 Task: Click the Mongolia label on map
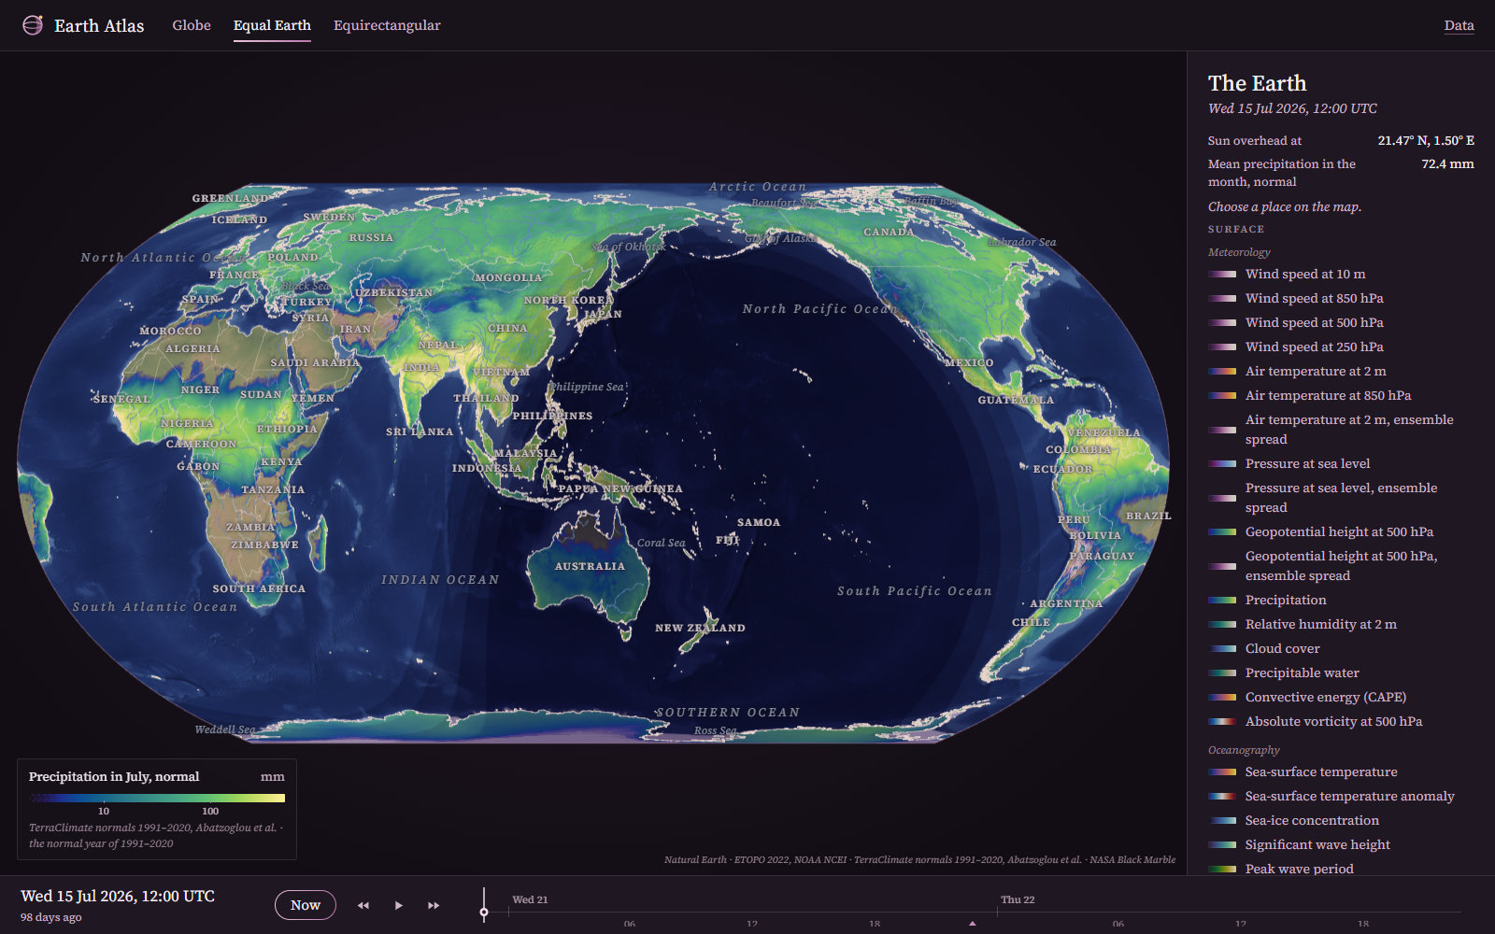(508, 277)
